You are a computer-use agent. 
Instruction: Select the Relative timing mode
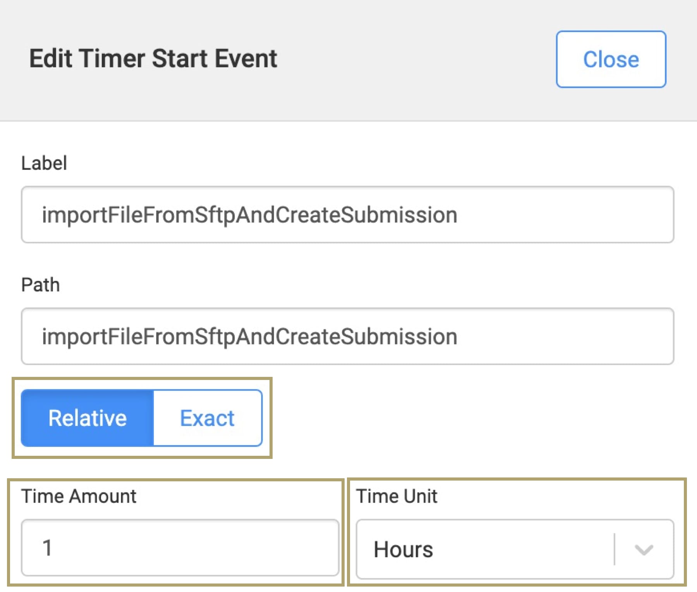click(88, 418)
